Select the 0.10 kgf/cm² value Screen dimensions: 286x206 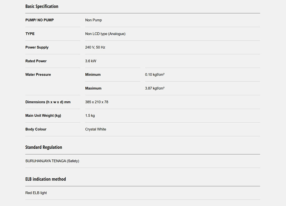click(155, 75)
